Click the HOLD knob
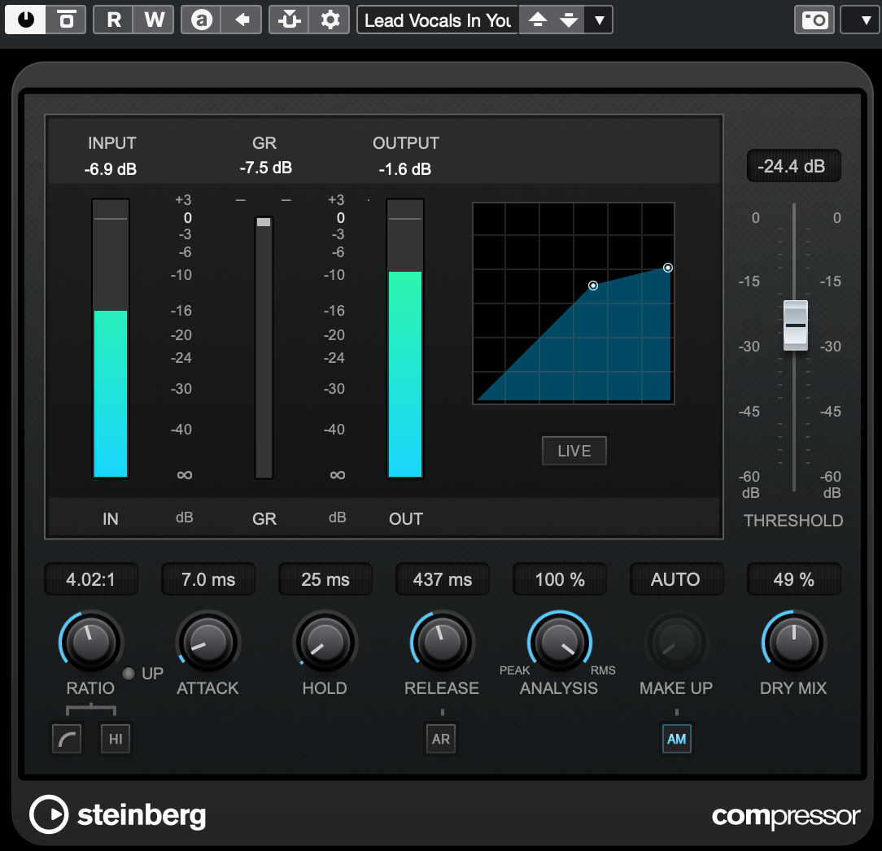The height and width of the screenshot is (851, 882). [325, 642]
